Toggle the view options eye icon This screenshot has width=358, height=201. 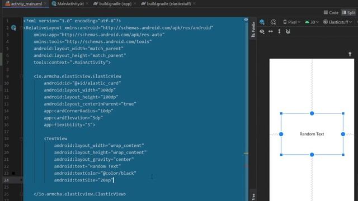[262, 31]
